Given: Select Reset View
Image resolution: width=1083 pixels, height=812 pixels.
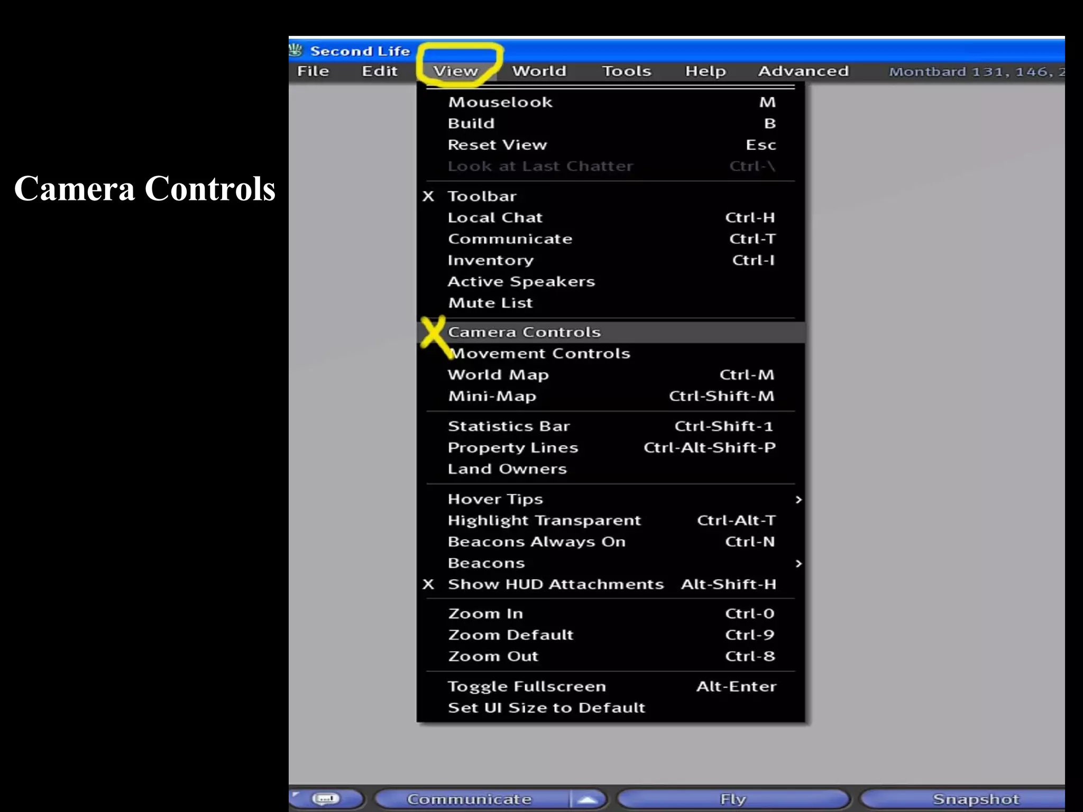Looking at the screenshot, I should tap(611, 145).
